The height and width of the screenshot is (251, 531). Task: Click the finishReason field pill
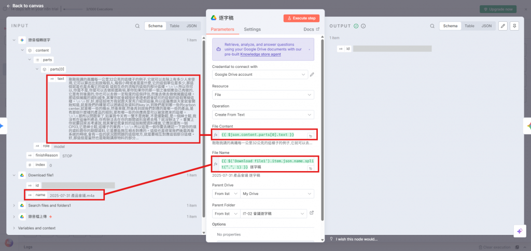click(43, 155)
